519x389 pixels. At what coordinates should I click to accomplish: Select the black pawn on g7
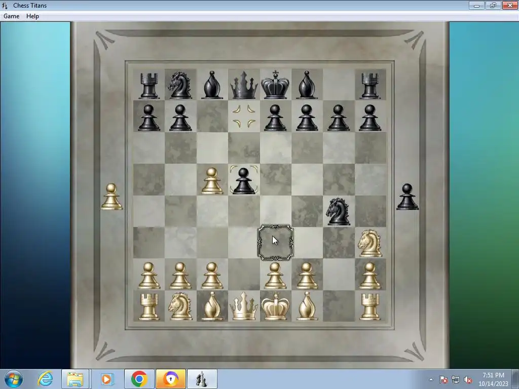[x=338, y=118]
